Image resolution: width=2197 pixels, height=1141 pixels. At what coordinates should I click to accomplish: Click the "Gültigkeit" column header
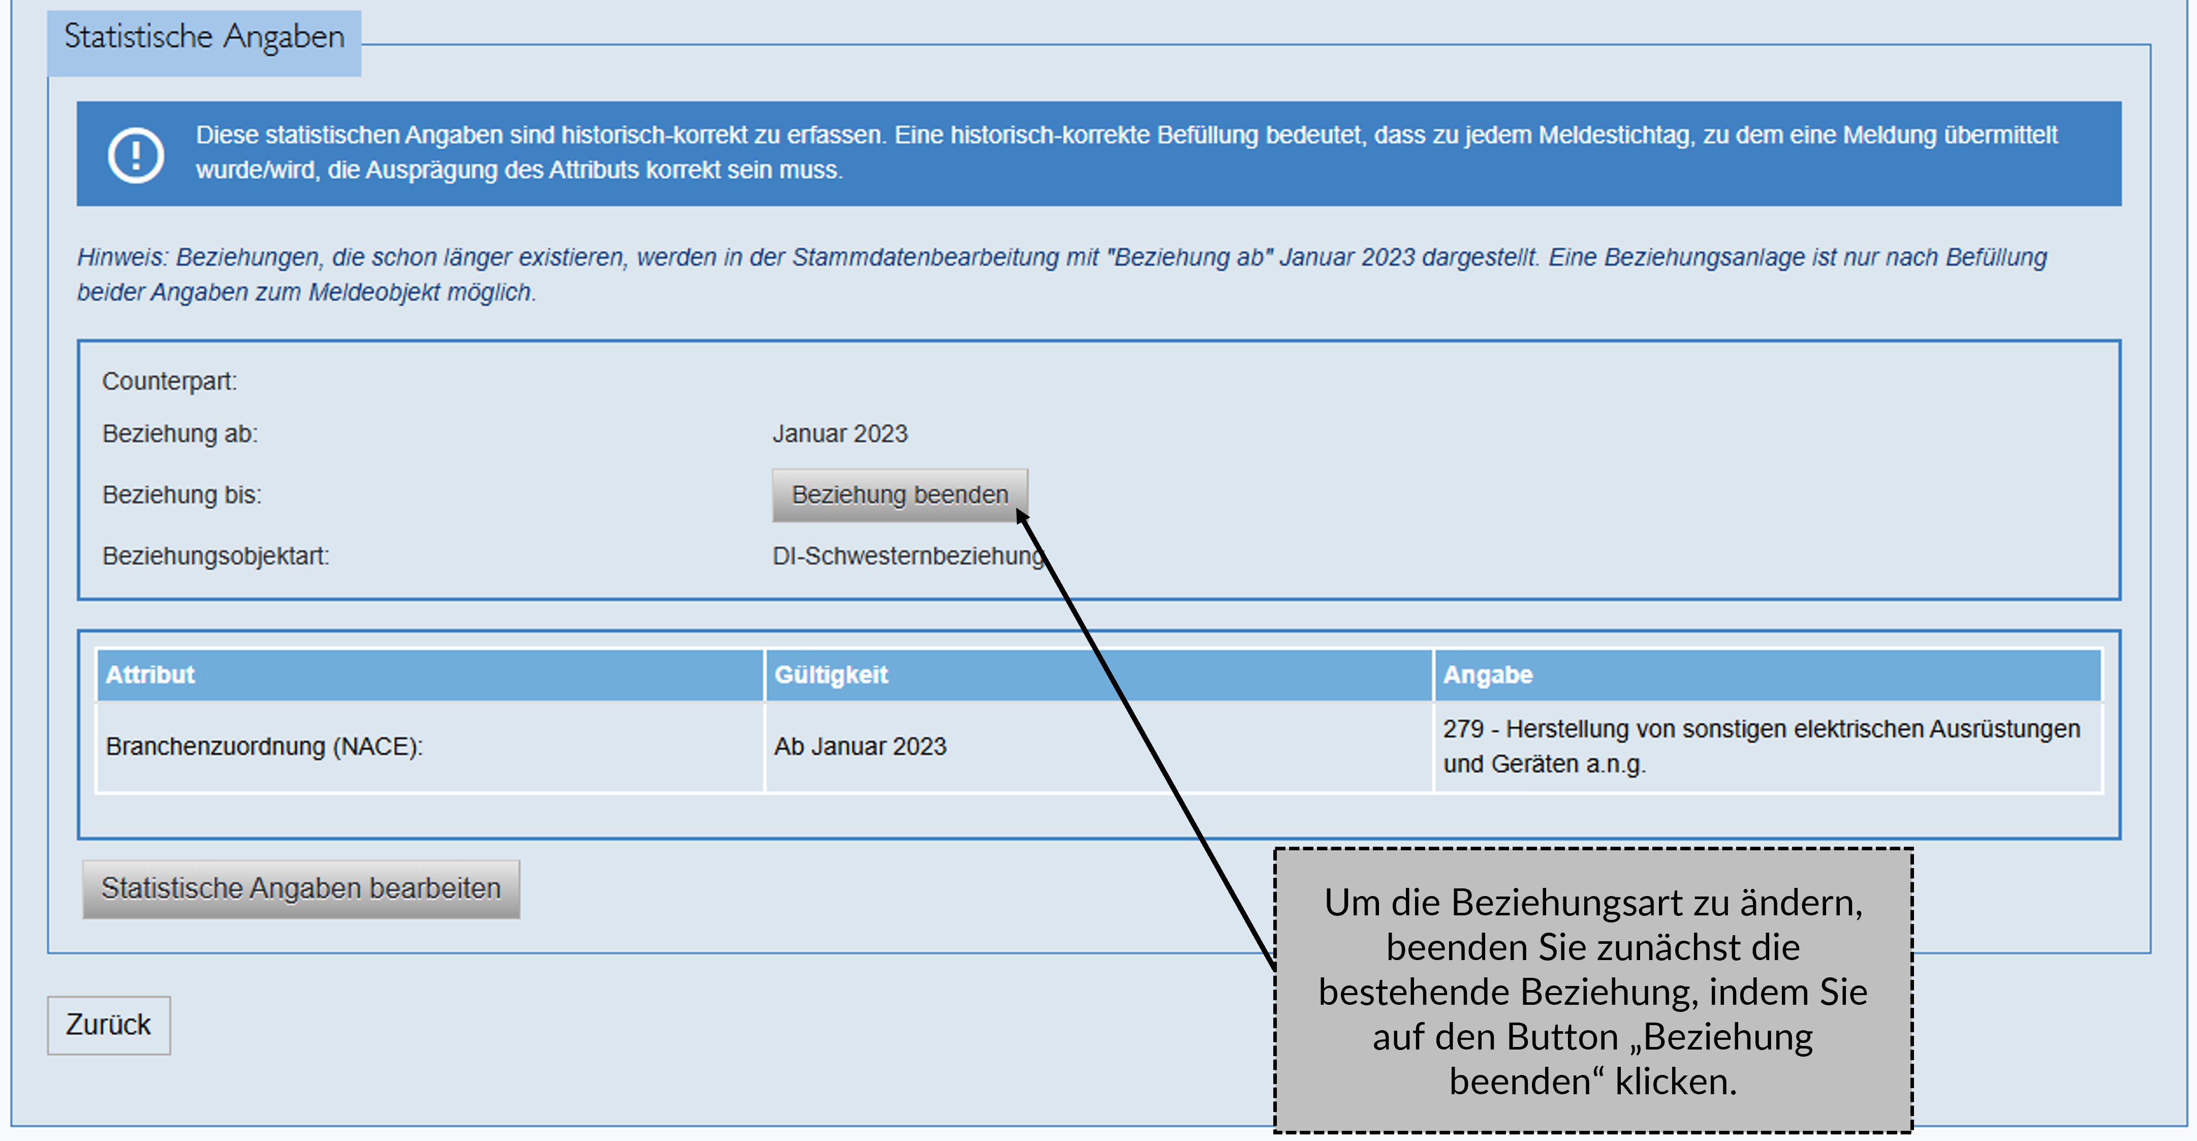832,674
